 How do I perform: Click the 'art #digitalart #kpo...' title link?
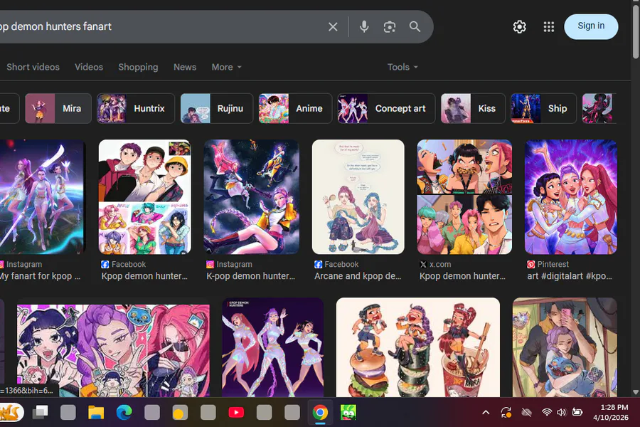(x=570, y=276)
